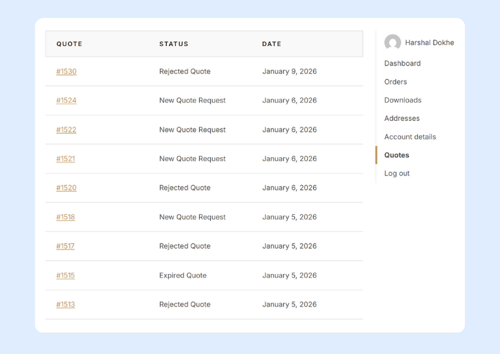The image size is (500, 354).
Task: View quote #1521 details
Action: pos(66,159)
